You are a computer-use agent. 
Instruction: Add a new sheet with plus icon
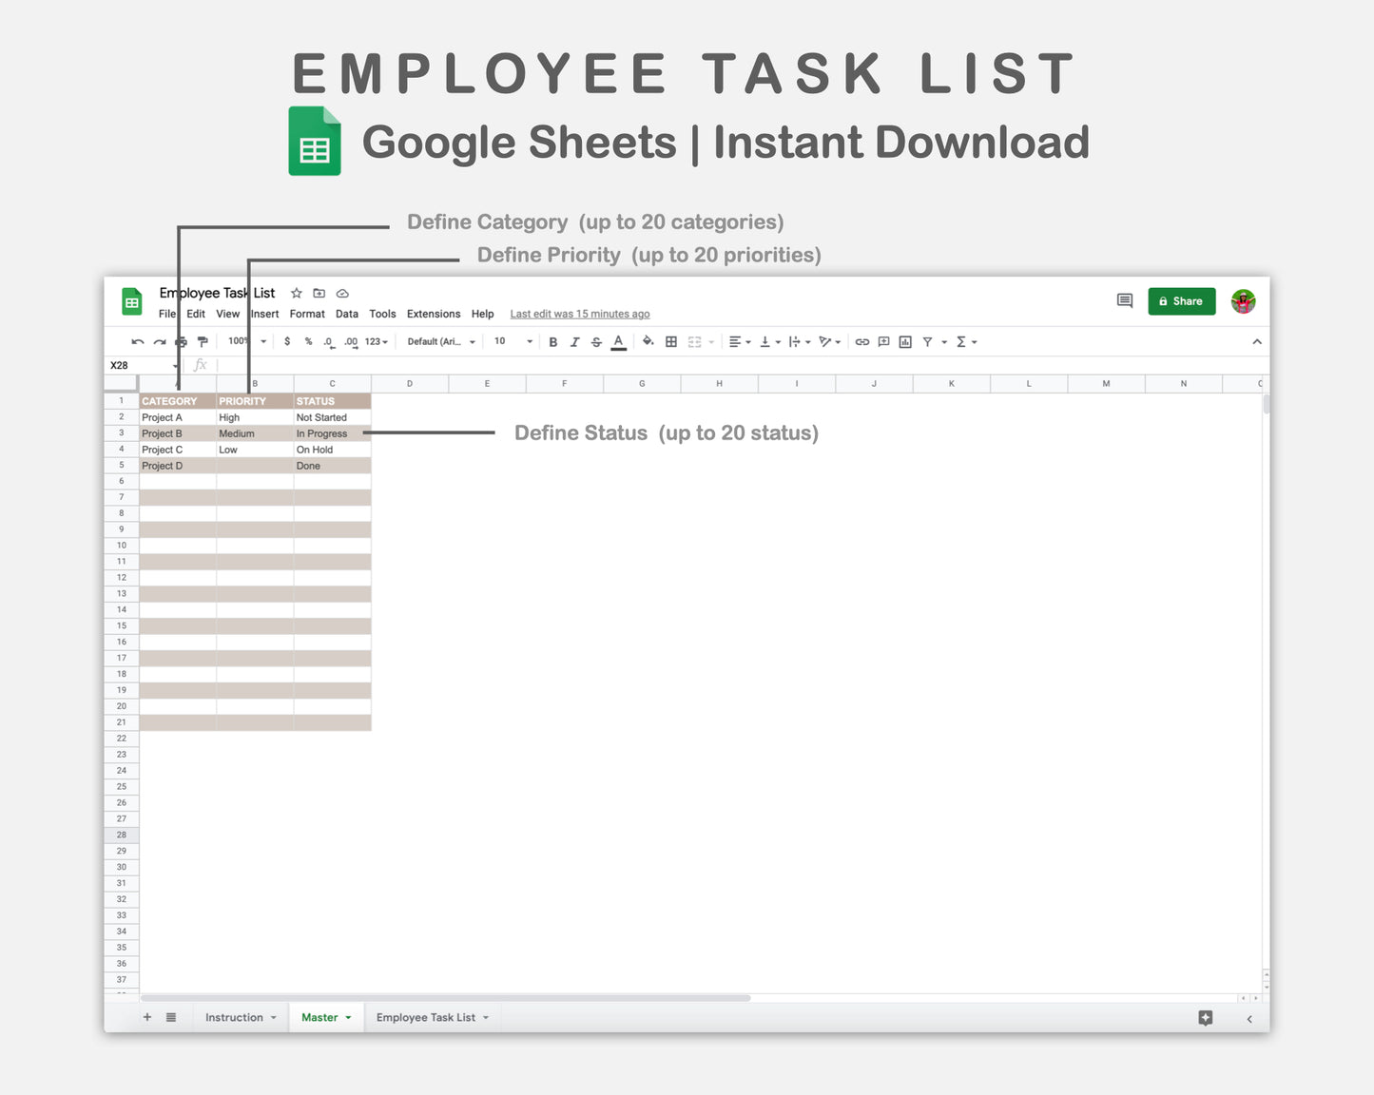point(147,1018)
